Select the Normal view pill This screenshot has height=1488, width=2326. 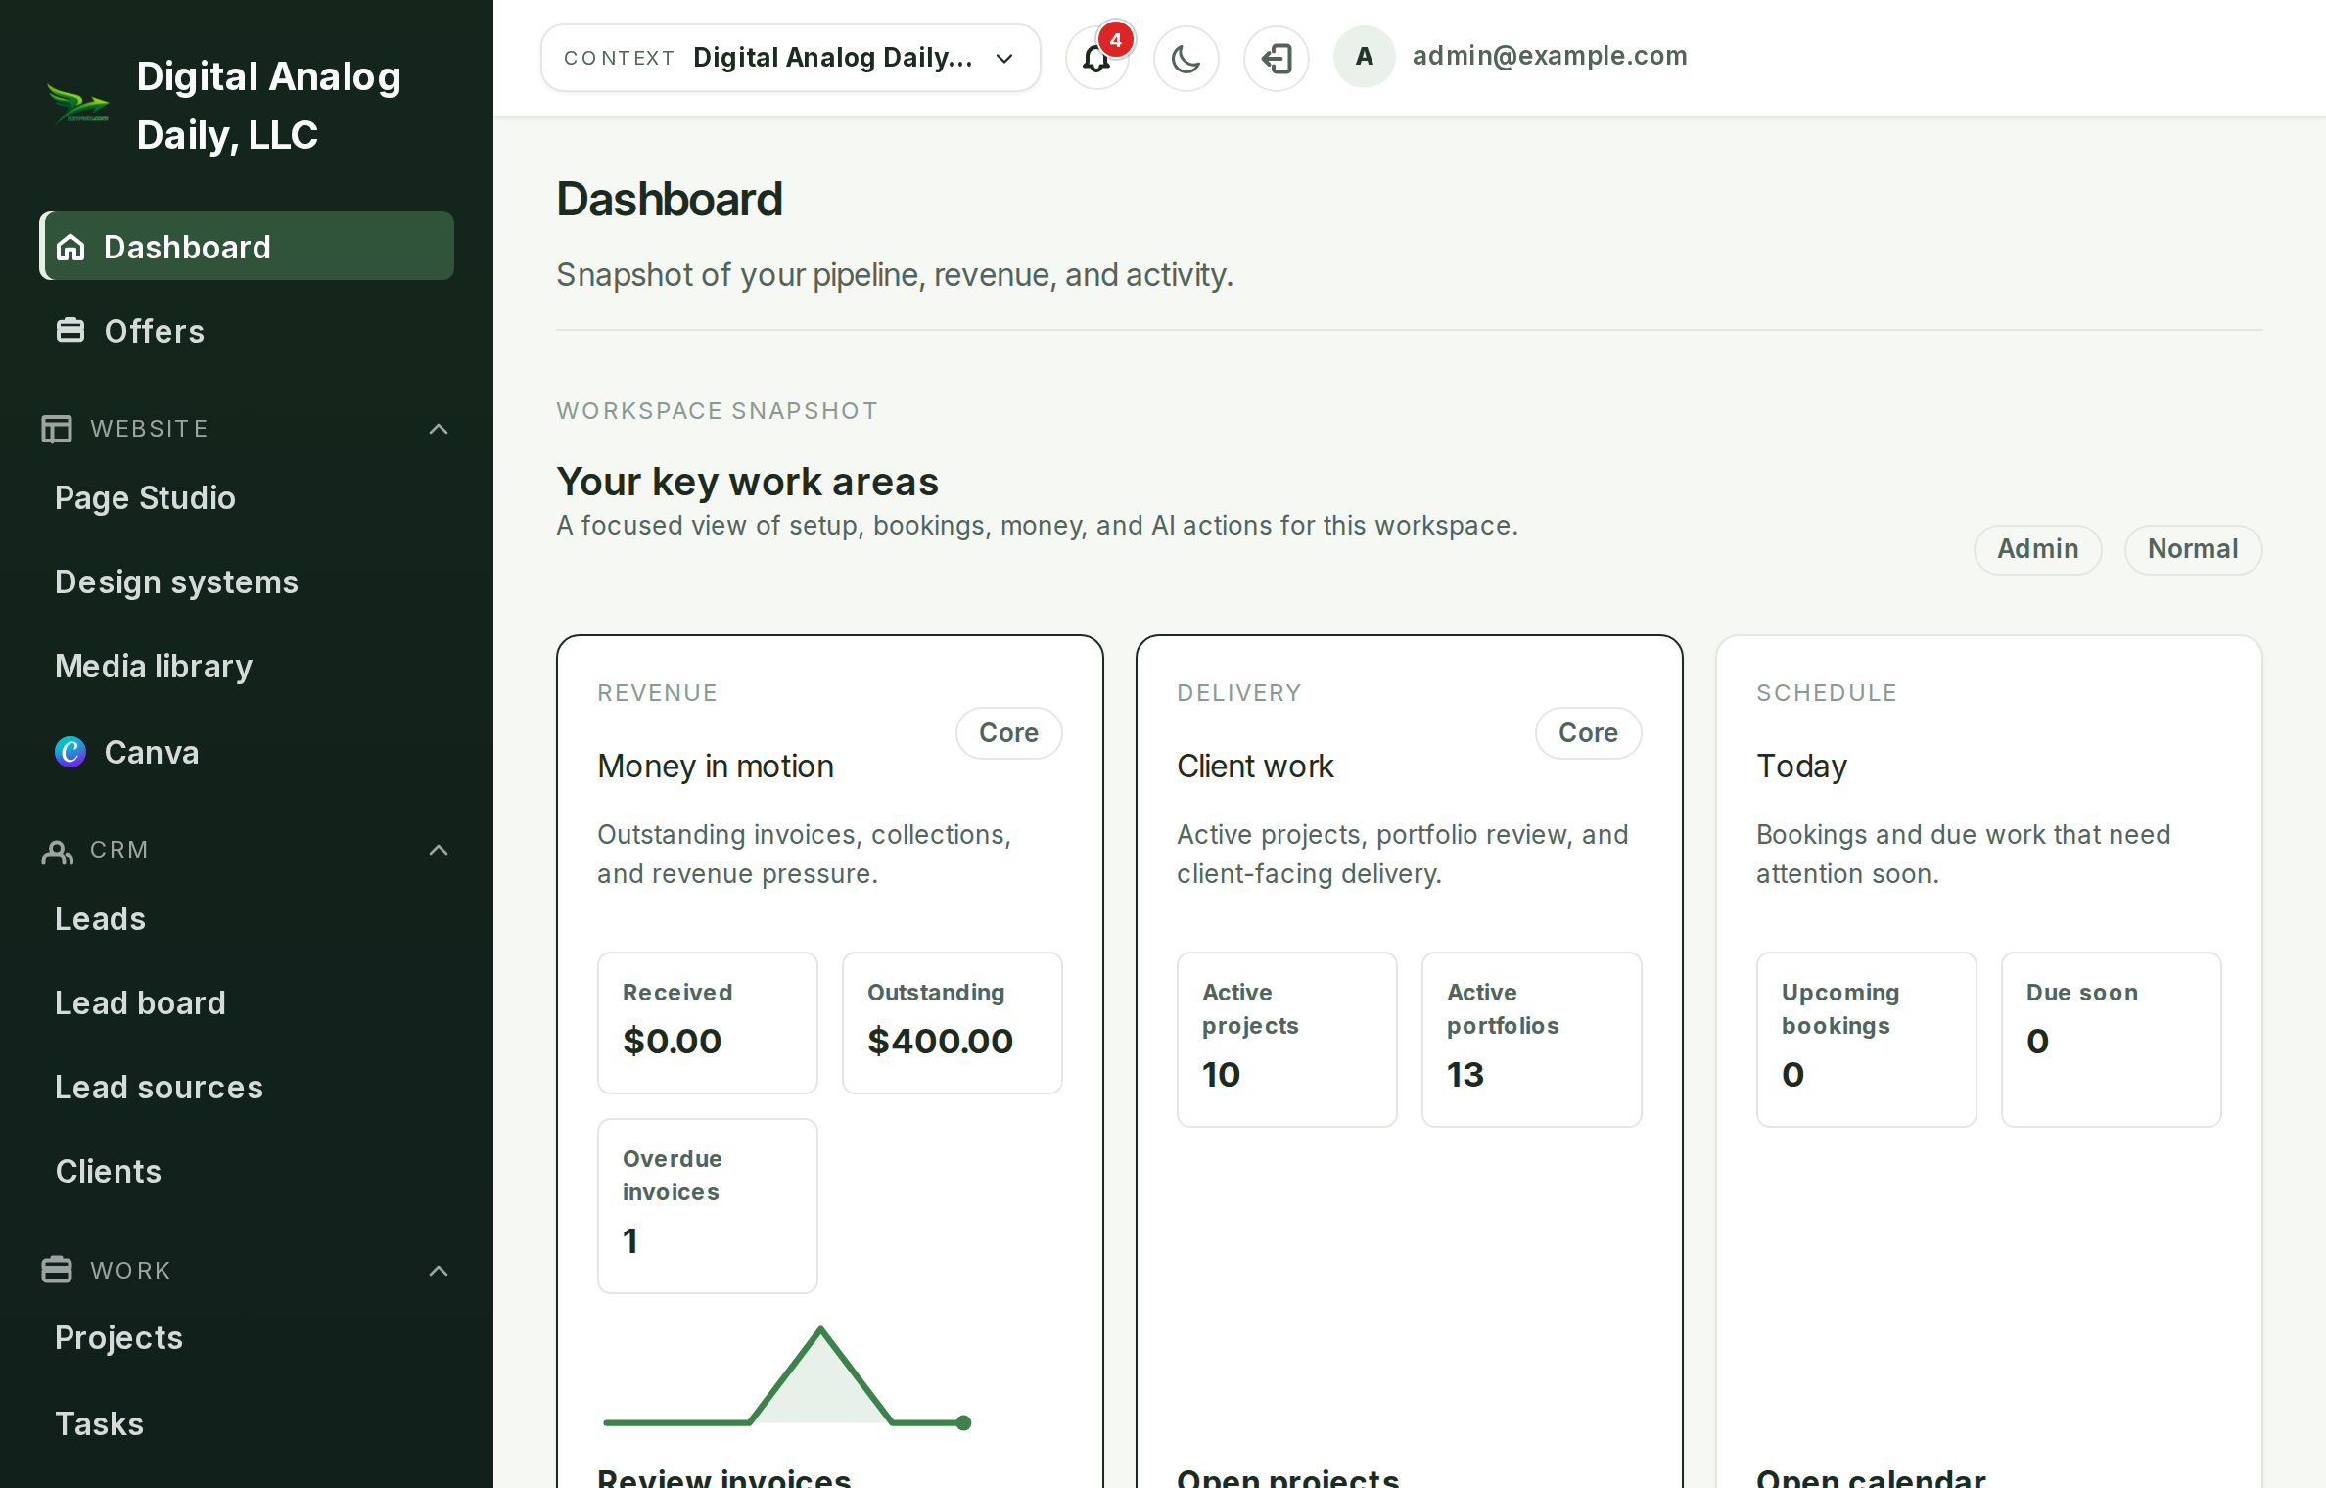pos(2193,549)
